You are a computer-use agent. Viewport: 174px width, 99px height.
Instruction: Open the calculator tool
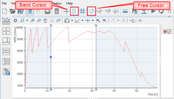pyautogui.click(x=57, y=11)
